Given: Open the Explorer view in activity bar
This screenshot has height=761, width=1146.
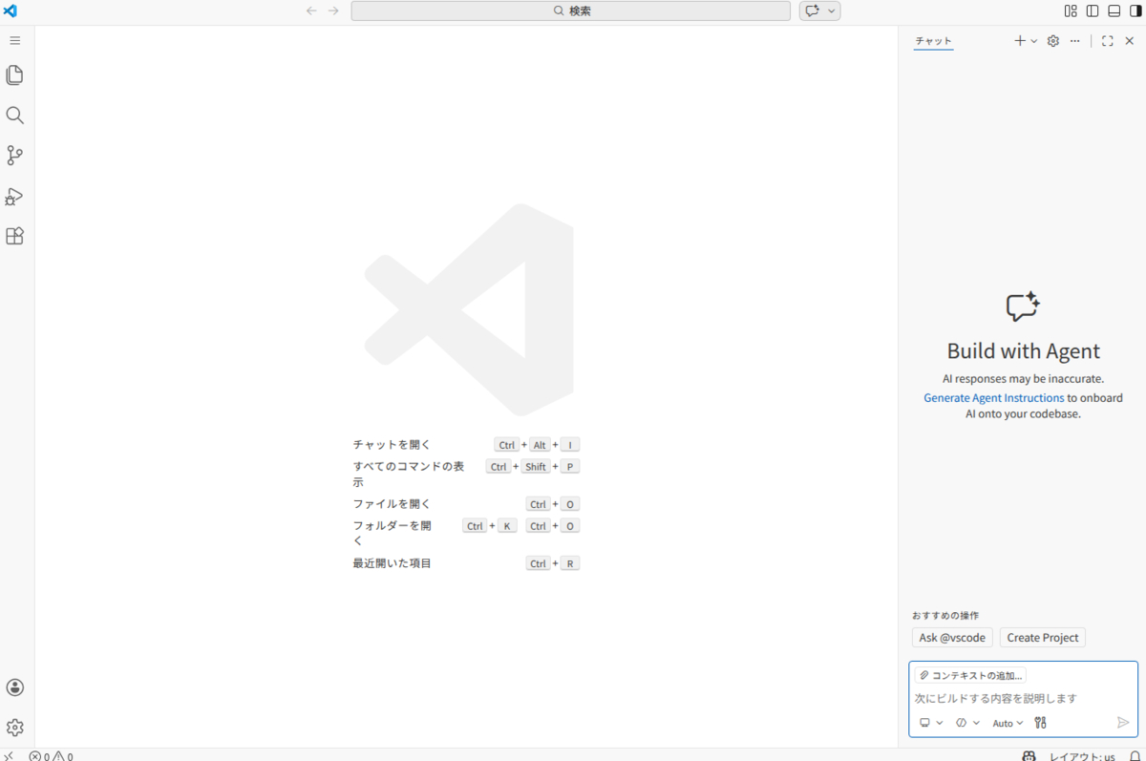Looking at the screenshot, I should tap(14, 75).
